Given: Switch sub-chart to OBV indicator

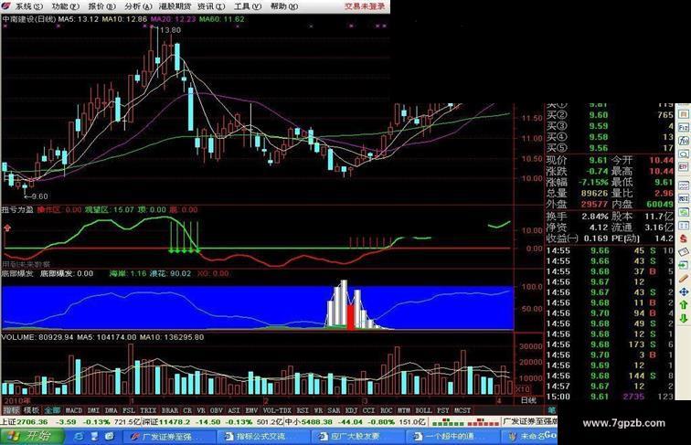Looking at the screenshot, I should (x=216, y=410).
